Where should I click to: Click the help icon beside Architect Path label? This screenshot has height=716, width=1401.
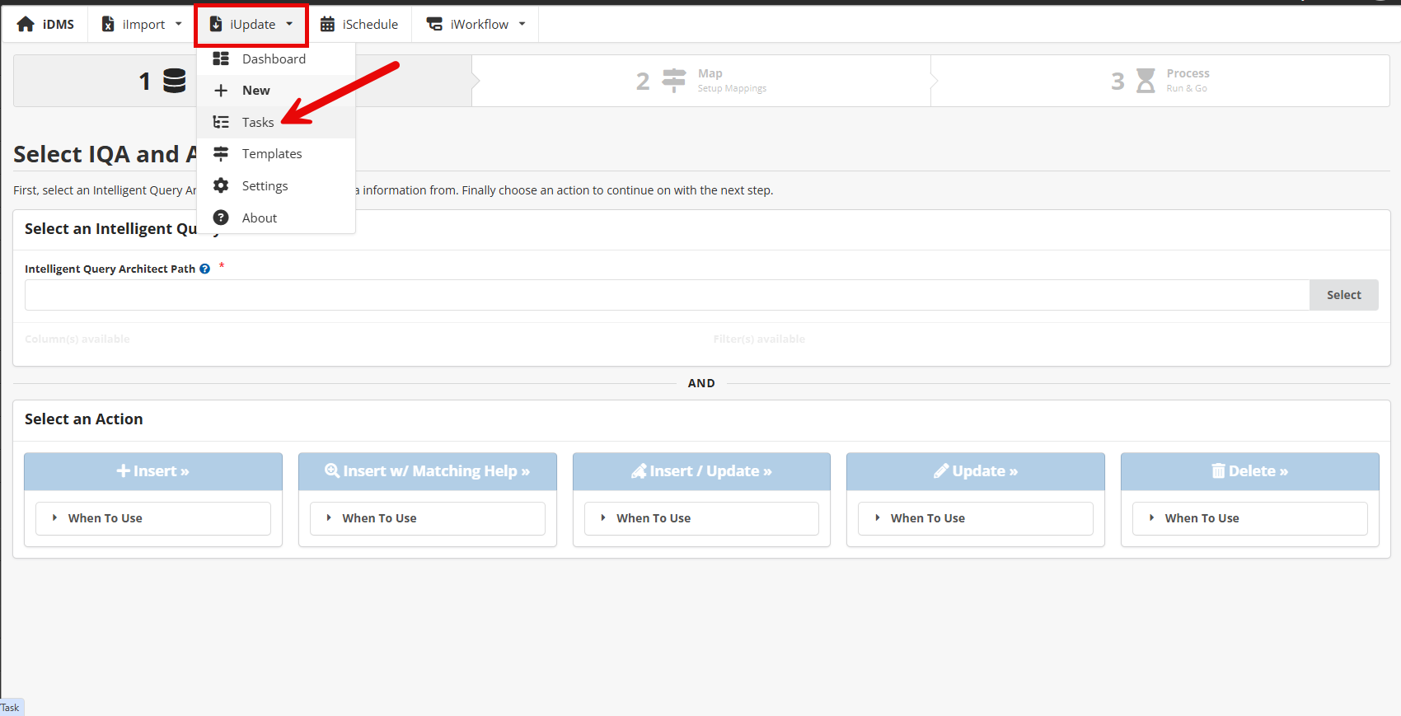click(205, 269)
